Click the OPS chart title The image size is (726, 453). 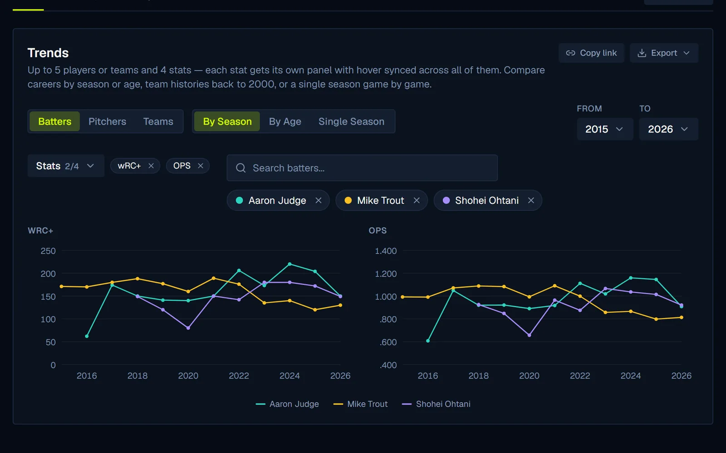click(378, 231)
